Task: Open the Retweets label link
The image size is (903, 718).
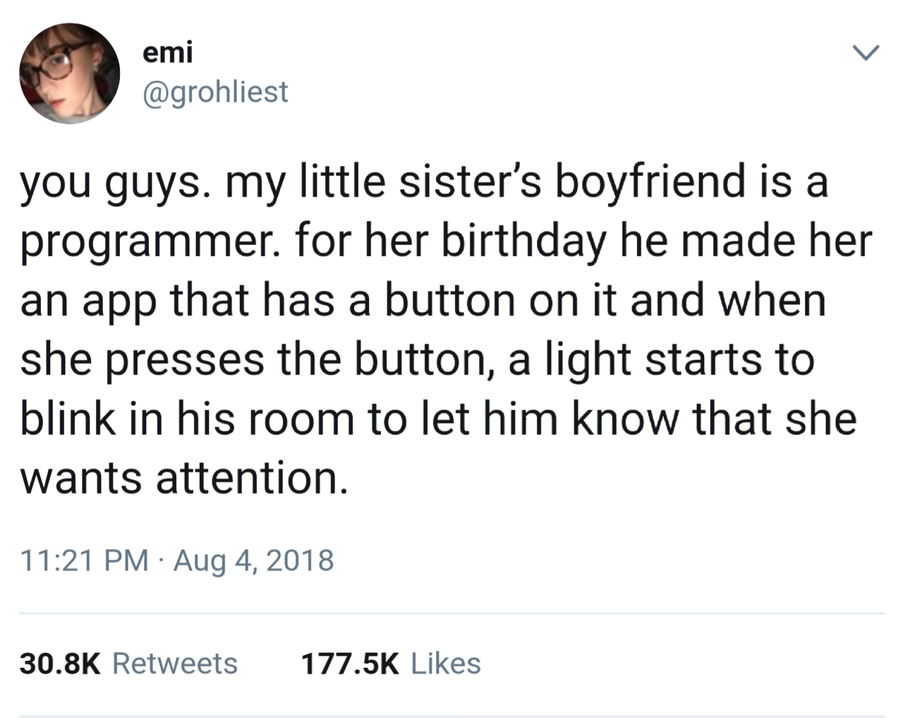Action: 175,664
